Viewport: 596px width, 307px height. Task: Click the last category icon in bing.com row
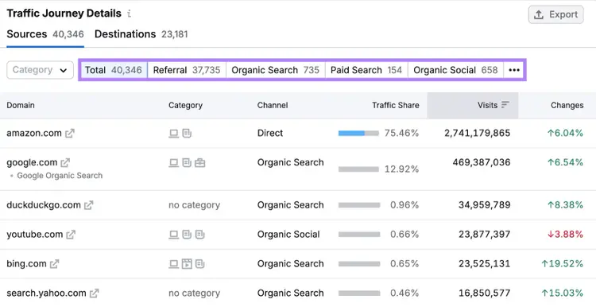[x=200, y=263]
